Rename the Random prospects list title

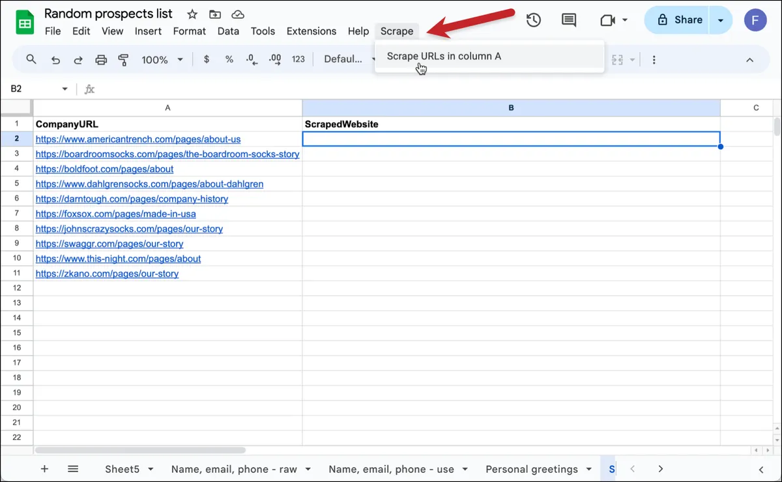click(109, 14)
